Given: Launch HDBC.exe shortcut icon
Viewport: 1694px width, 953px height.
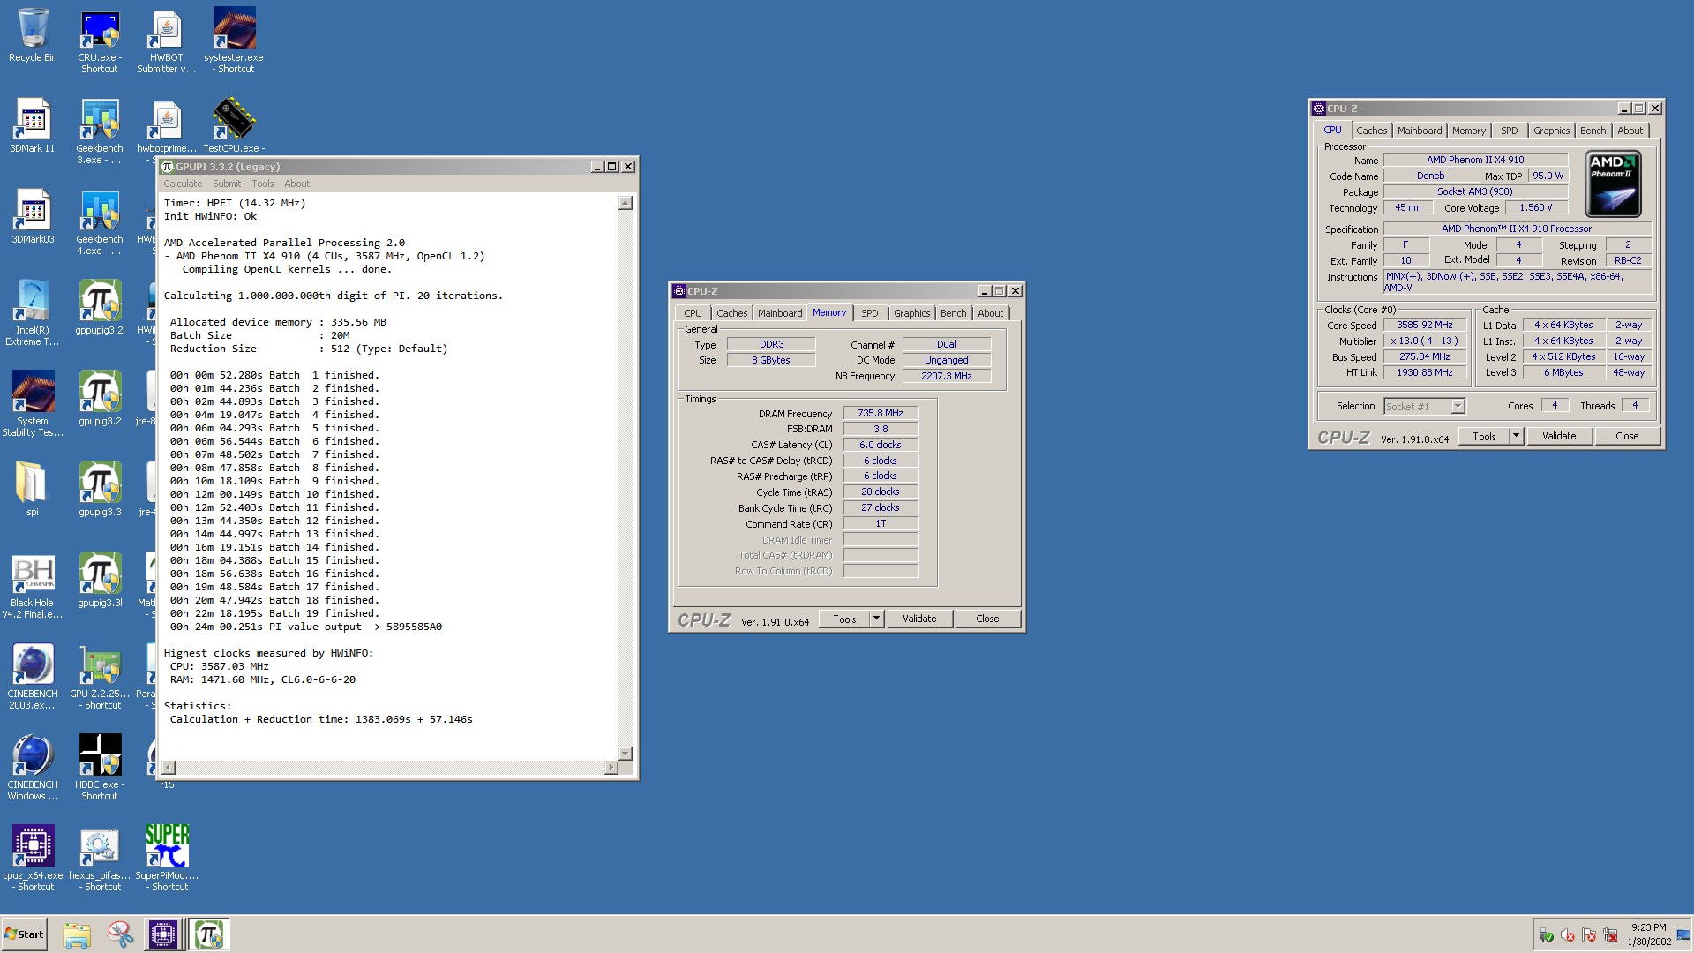Looking at the screenshot, I should [100, 768].
